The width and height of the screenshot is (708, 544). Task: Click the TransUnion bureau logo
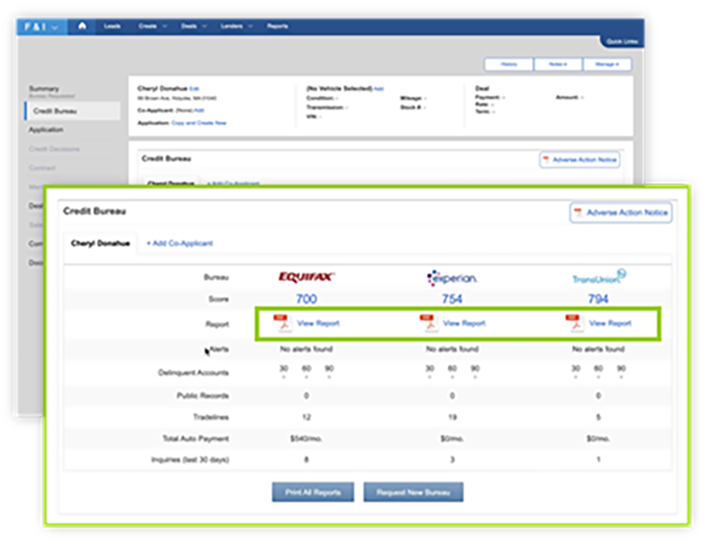599,277
